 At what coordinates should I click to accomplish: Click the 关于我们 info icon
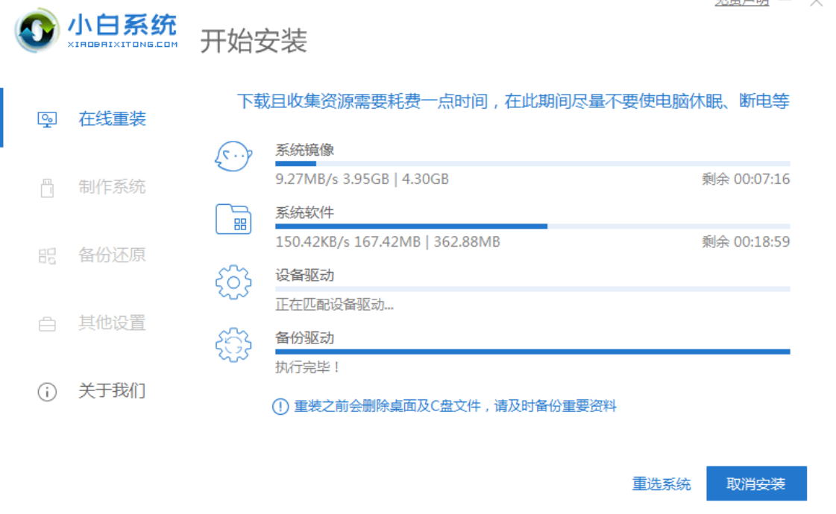[46, 391]
